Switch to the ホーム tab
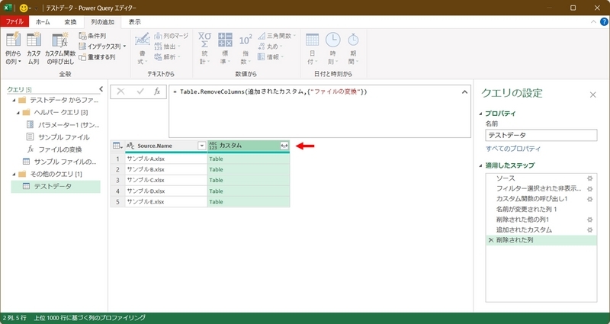The height and width of the screenshot is (324, 610). point(43,22)
